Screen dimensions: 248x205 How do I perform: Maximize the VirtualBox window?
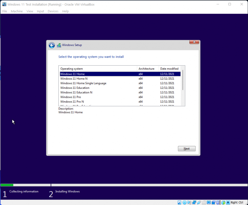pos(230,4)
